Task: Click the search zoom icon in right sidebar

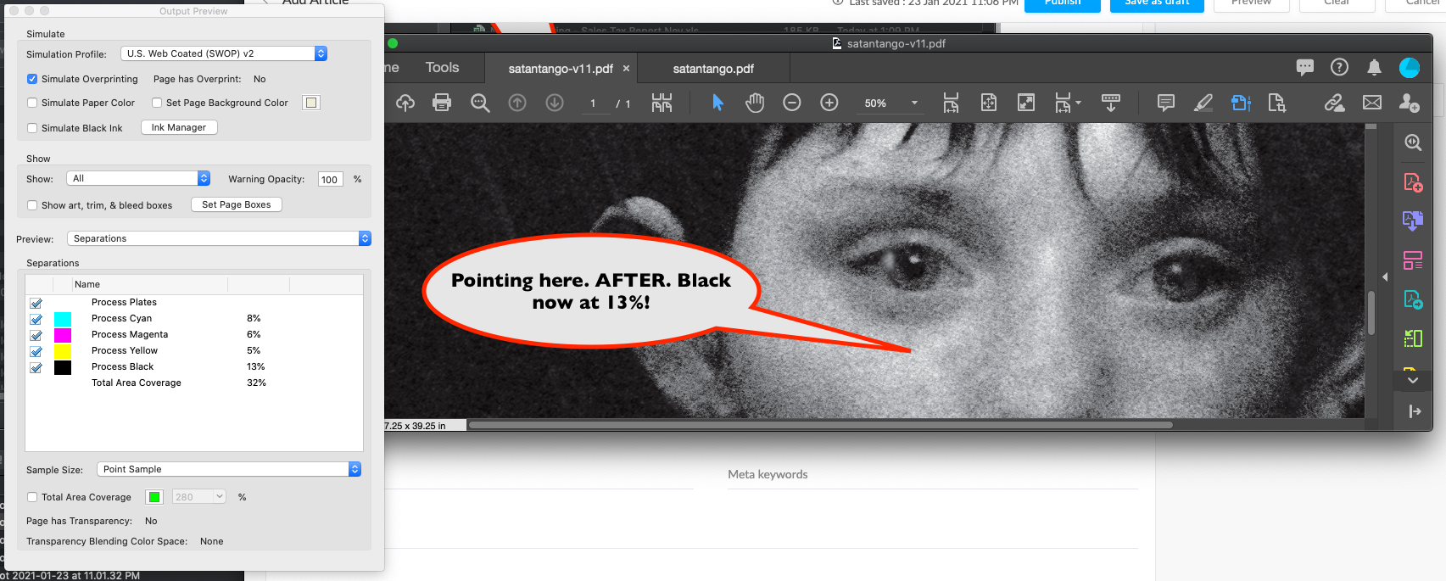Action: [1413, 142]
